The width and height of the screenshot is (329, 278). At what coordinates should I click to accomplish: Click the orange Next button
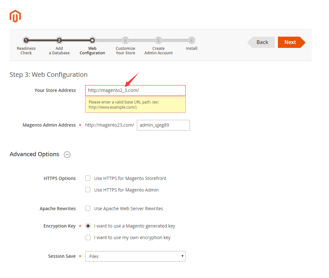click(291, 42)
